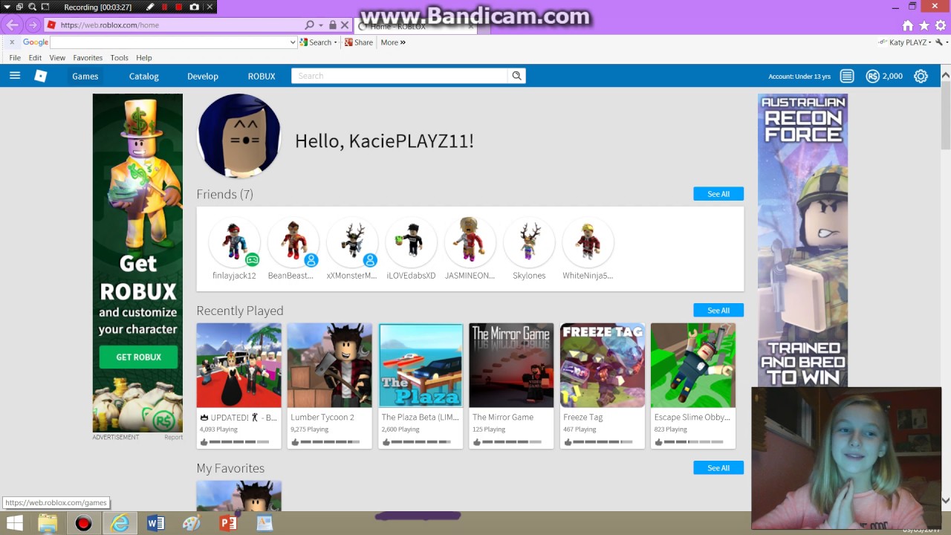Click the Roblox logo home icon

(41, 76)
